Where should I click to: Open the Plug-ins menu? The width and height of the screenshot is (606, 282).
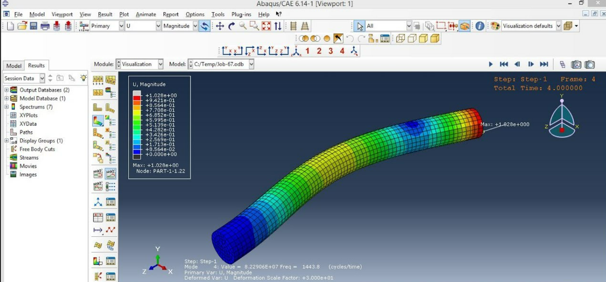point(241,14)
